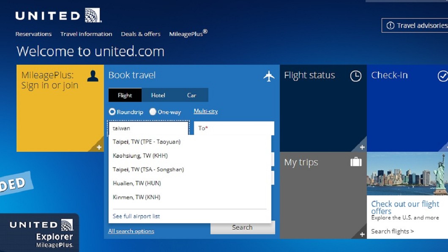Screen dimensions: 448x252
Task: Open All search options link
Action: point(131,231)
